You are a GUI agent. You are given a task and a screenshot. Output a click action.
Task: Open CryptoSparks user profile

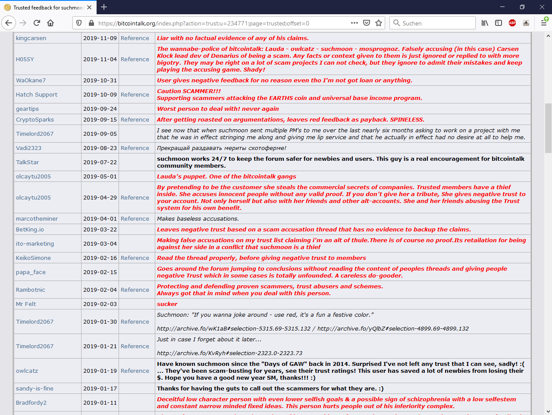(x=35, y=119)
